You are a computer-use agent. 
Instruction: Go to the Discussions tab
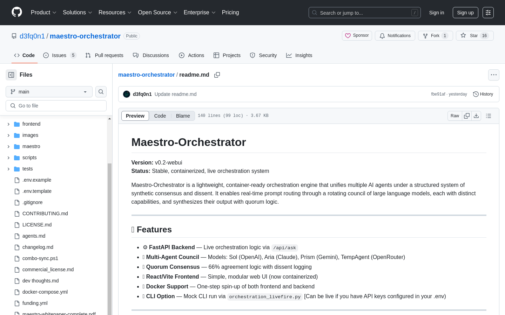coord(151,55)
